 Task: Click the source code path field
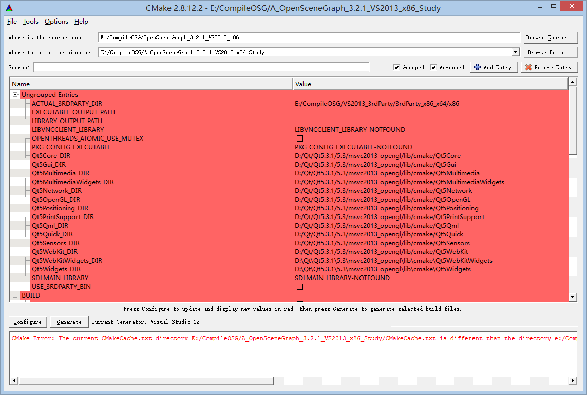tap(309, 37)
